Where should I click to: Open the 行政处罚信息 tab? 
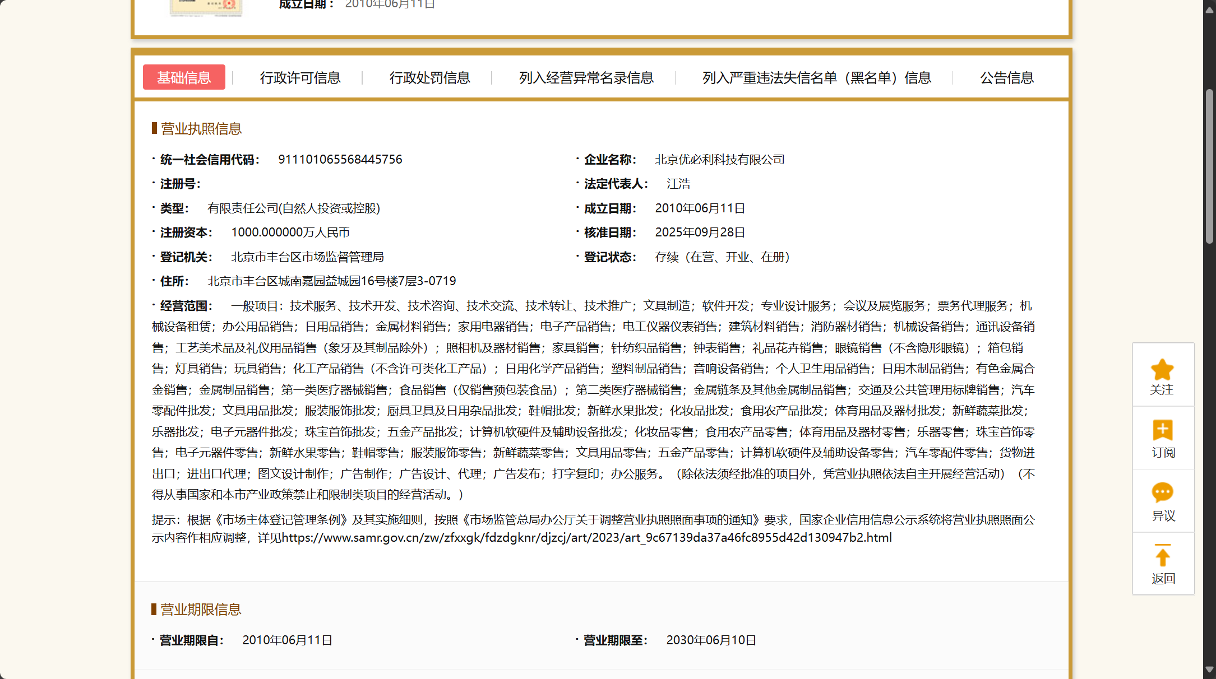click(x=429, y=77)
